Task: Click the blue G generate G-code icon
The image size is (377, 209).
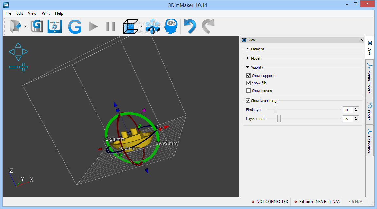Action: tap(75, 26)
